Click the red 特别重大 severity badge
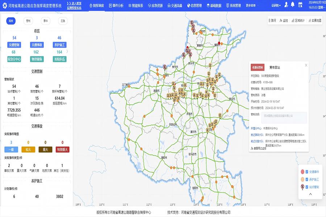Screen dimensions: 326x217 click(x=62, y=149)
